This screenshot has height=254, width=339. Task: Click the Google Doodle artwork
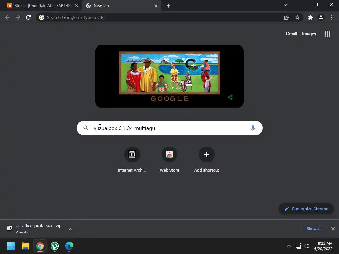pyautogui.click(x=169, y=76)
